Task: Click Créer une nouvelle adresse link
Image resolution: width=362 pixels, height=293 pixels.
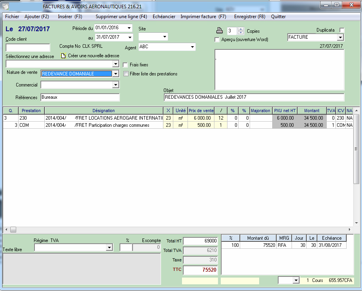Action: point(93,56)
